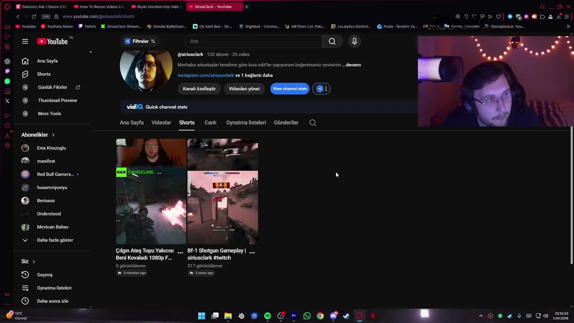Open options menu for Bf-1 Shotgun short

click(x=252, y=253)
